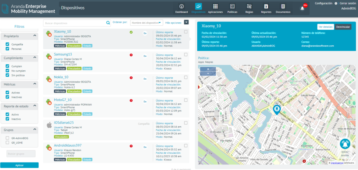This screenshot has height=170, width=358.
Task: Toggle the Inactivo status checkbox
Action: 8,119
